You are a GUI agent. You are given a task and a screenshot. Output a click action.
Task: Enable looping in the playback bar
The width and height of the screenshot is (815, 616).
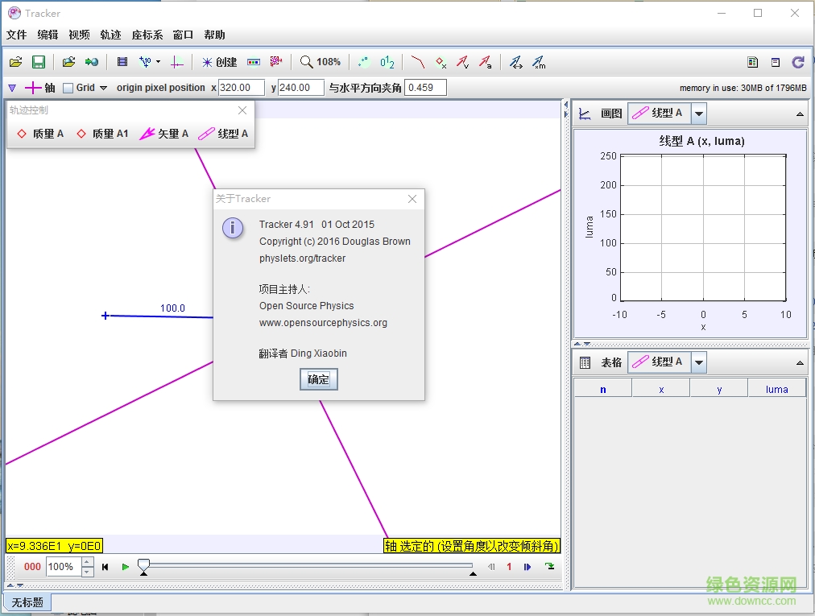pyautogui.click(x=551, y=567)
